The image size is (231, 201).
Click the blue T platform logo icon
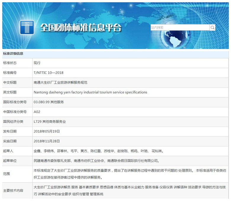pyautogui.click(x=27, y=27)
